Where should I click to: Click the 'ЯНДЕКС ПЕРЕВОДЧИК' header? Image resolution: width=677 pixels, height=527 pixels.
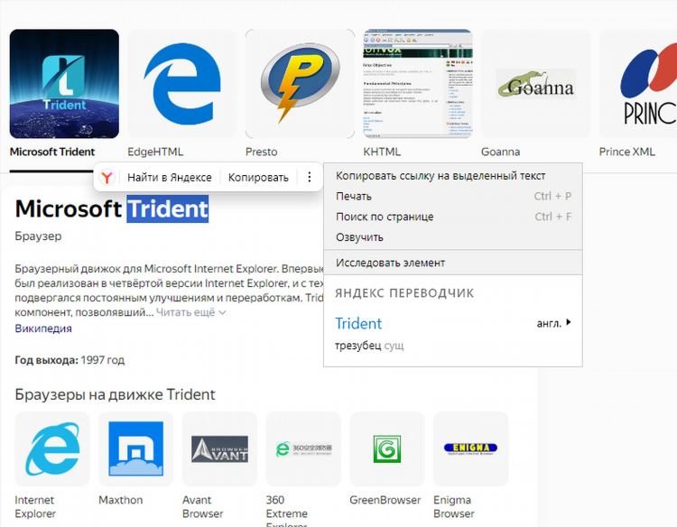(x=404, y=293)
